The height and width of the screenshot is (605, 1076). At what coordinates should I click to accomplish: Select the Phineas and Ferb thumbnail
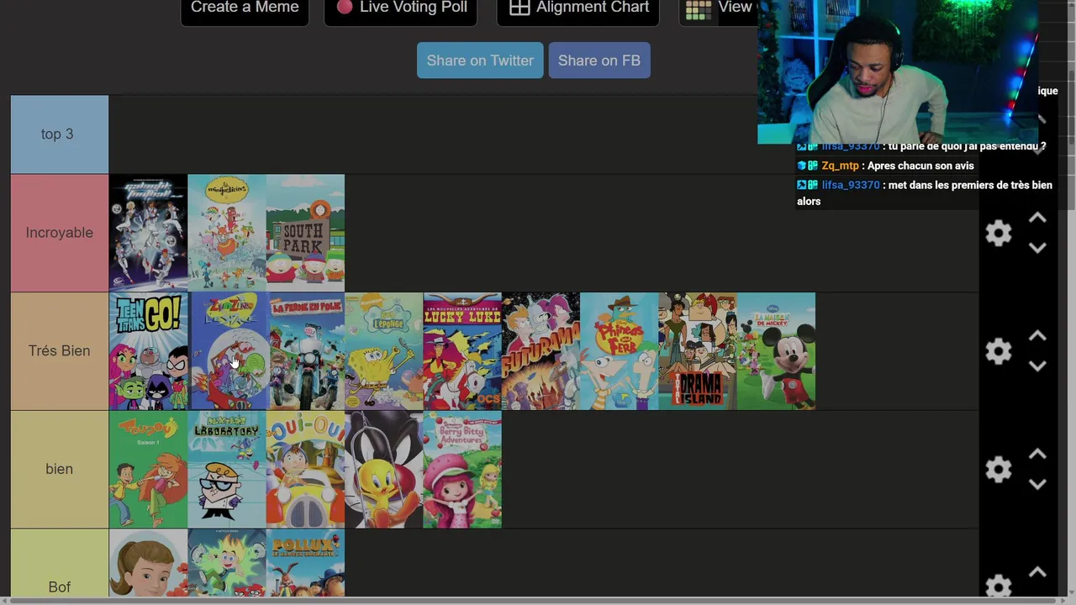tap(620, 351)
